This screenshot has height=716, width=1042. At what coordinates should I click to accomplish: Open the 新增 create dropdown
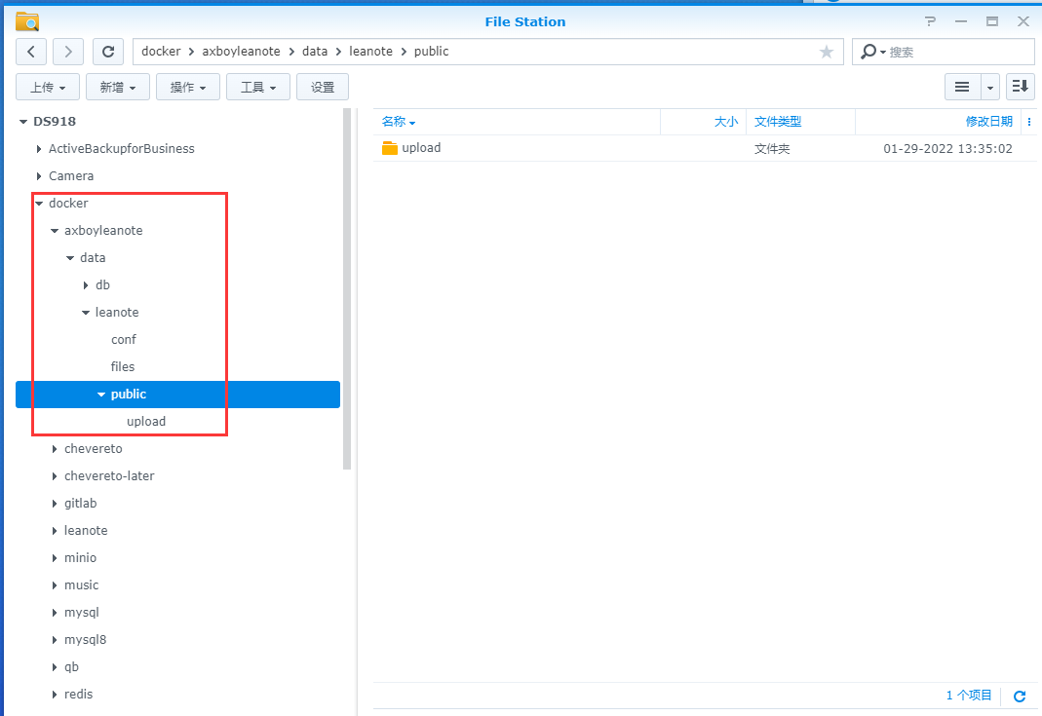tap(118, 87)
